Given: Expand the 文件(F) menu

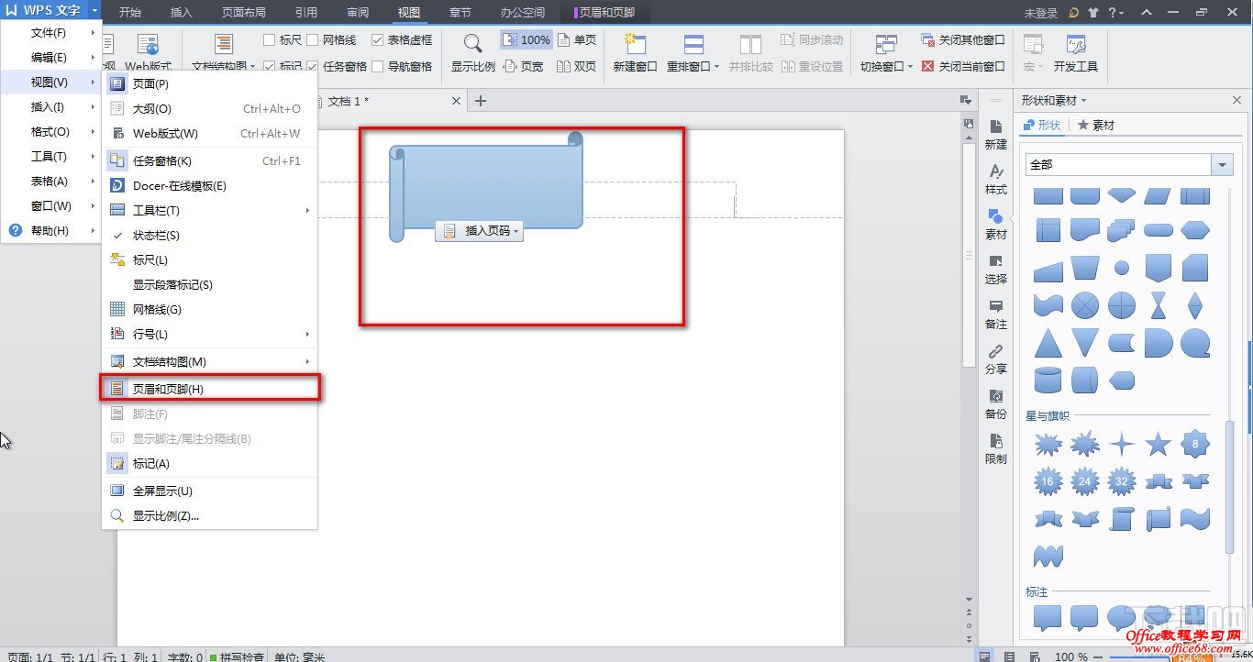Looking at the screenshot, I should (51, 33).
